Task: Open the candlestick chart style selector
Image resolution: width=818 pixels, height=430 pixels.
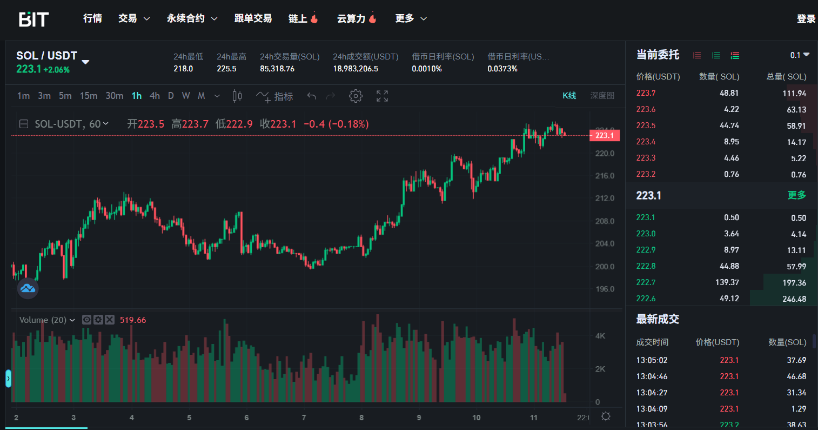Action: 237,96
